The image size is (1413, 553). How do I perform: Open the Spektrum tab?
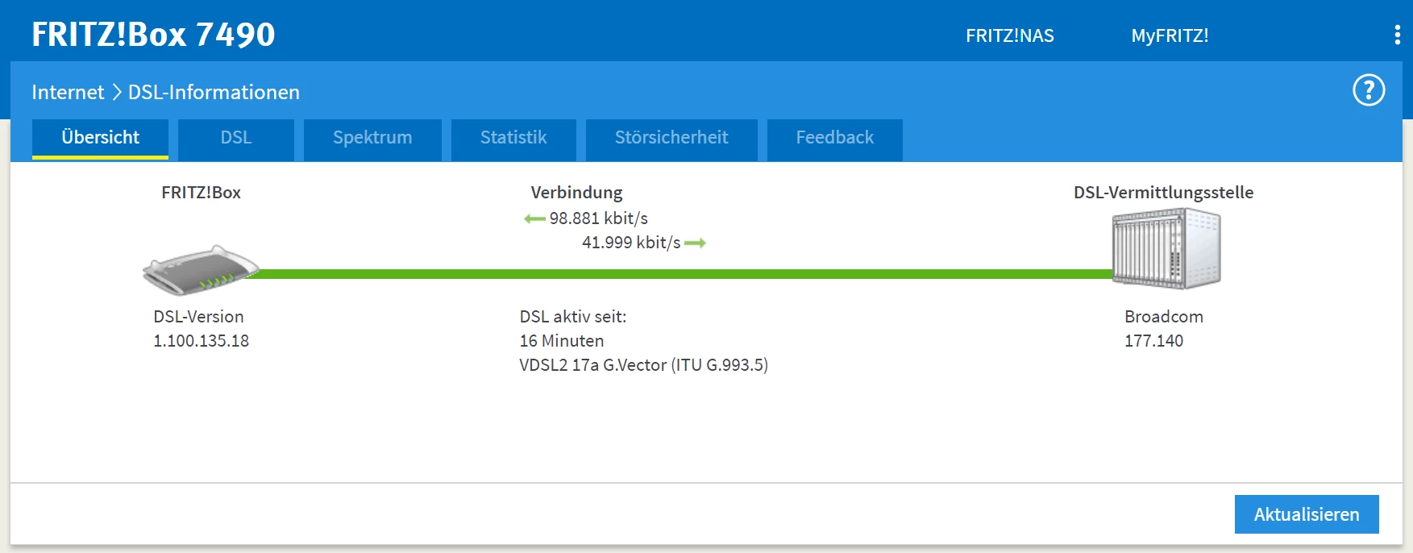[x=372, y=139]
